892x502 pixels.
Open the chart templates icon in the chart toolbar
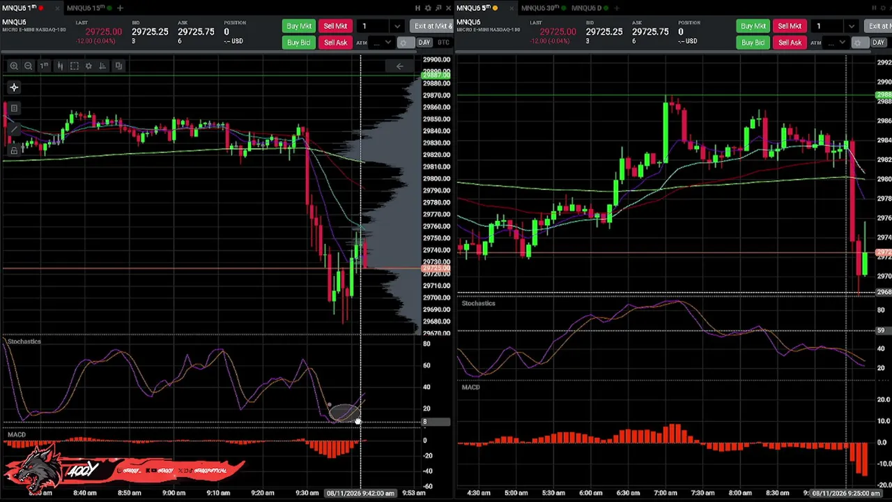pyautogui.click(x=118, y=66)
